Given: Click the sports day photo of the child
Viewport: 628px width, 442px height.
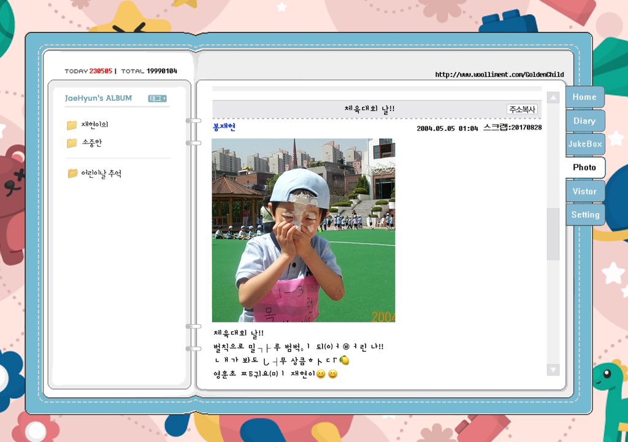Looking at the screenshot, I should tap(304, 230).
